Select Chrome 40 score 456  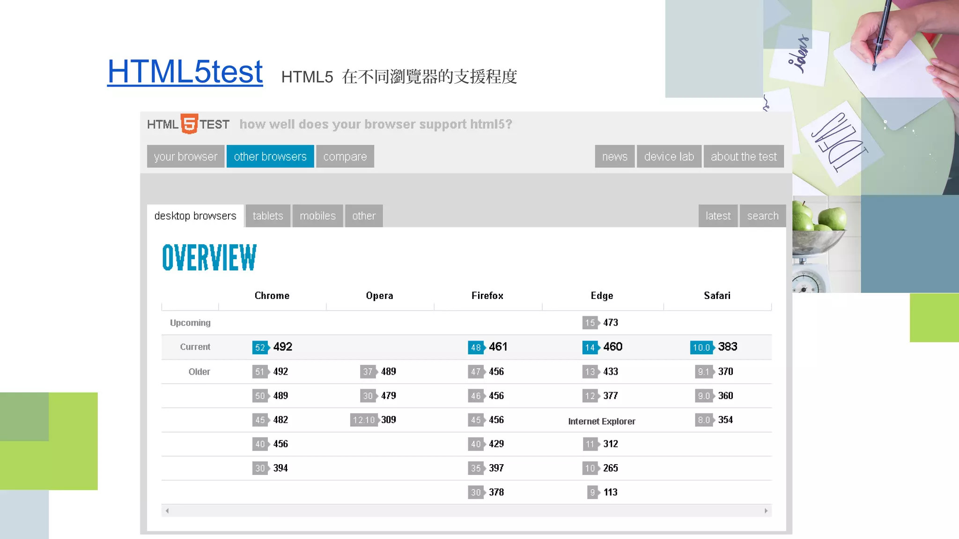[x=270, y=444]
